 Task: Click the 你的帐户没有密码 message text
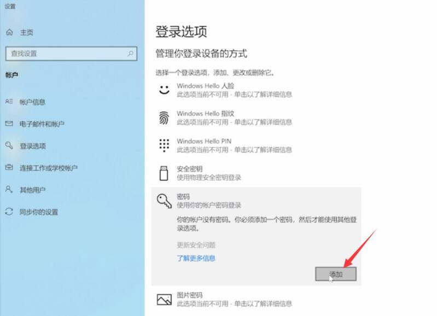267,224
